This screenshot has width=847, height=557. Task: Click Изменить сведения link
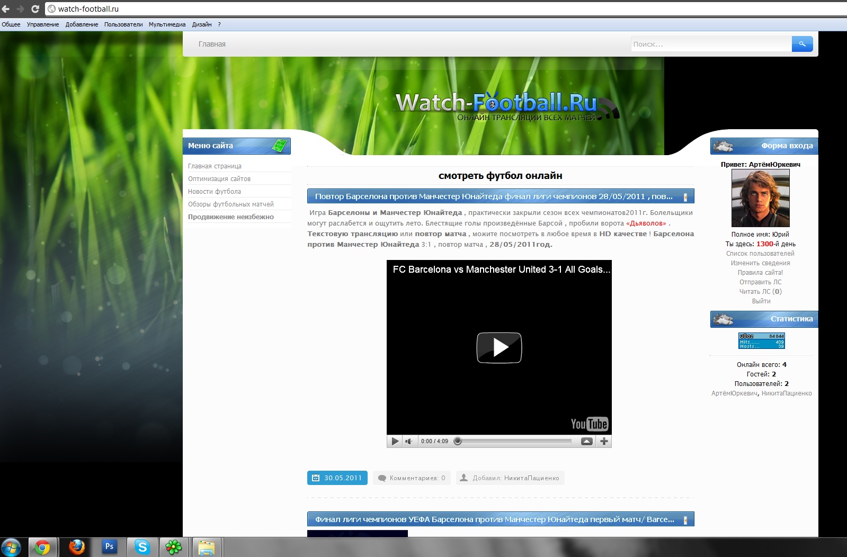pos(760,263)
